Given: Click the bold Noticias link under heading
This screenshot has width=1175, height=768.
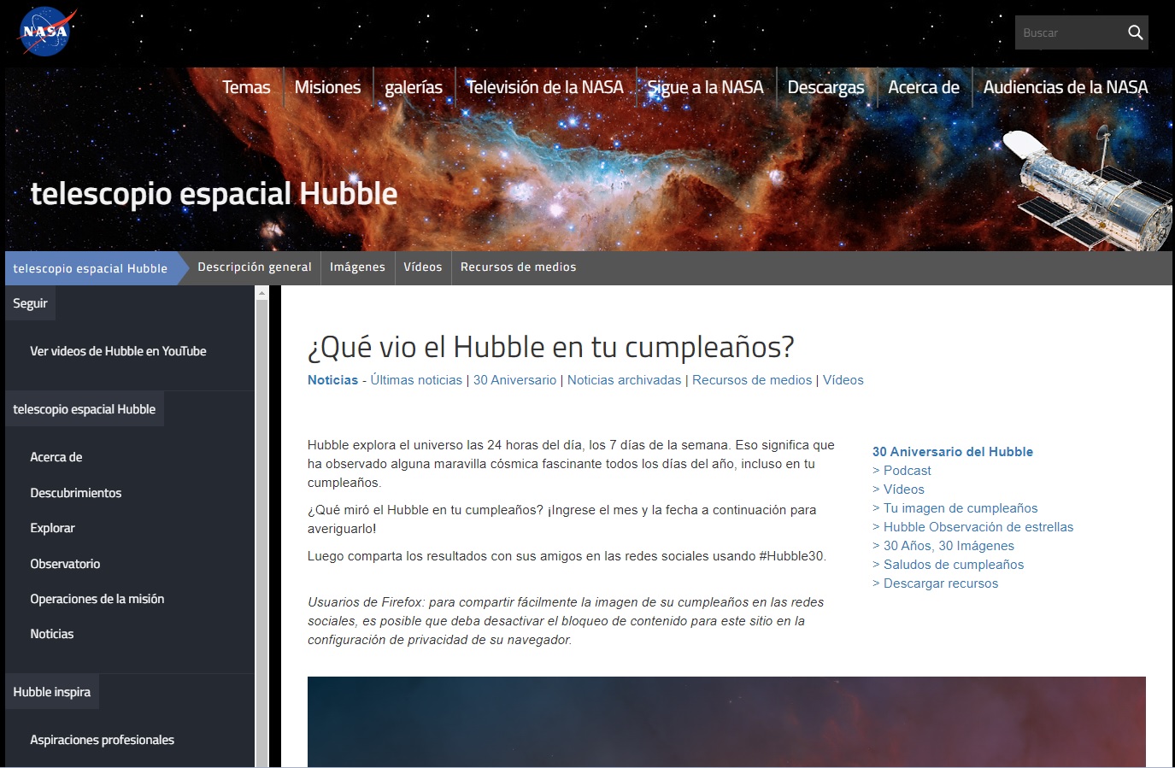Looking at the screenshot, I should pos(332,380).
